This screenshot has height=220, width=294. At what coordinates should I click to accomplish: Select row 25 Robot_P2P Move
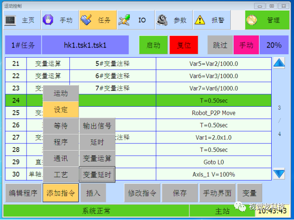coord(213,113)
